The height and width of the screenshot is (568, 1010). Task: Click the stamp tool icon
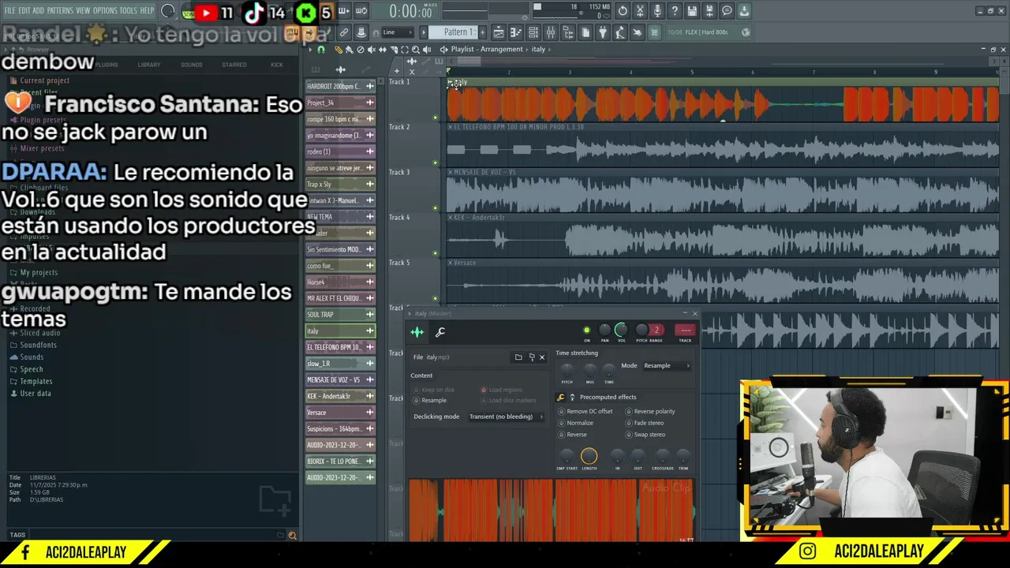361,32
